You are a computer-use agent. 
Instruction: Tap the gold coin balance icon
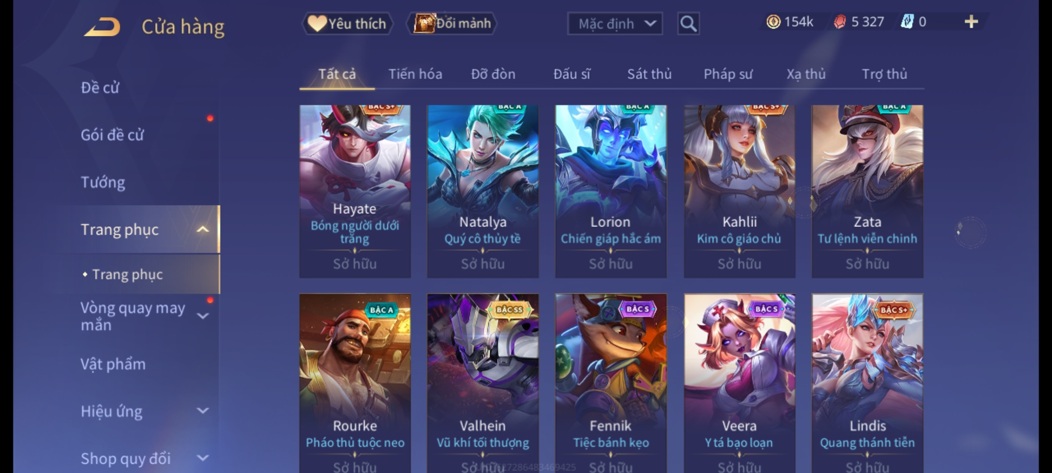[773, 22]
